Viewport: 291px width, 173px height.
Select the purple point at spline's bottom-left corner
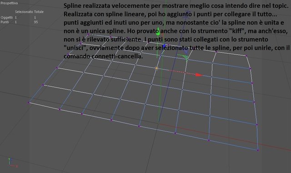click(x=29, y=102)
